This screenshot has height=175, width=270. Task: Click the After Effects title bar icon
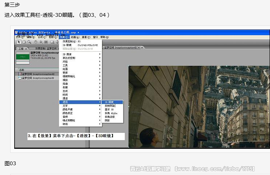coord(17,32)
